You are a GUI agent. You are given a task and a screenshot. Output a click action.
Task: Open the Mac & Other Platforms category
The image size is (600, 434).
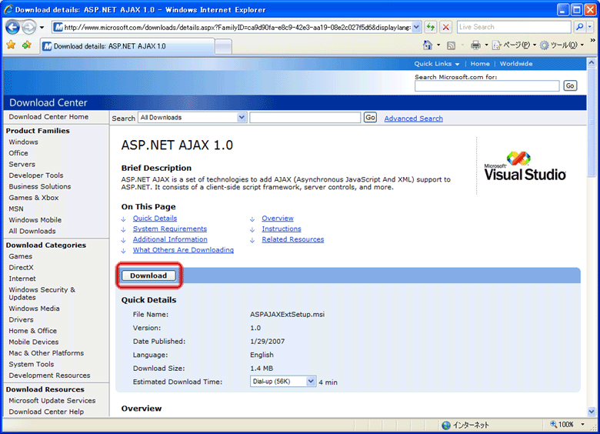click(x=46, y=353)
